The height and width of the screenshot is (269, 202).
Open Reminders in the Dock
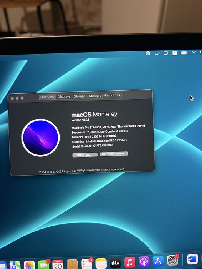click(x=87, y=264)
